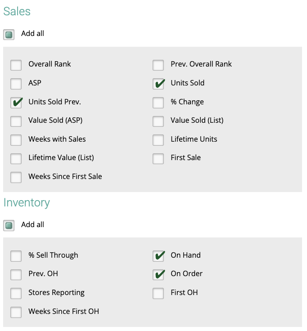This screenshot has height=331, width=307.
Task: Check Weeks Since First OH box
Action: pos(16,312)
